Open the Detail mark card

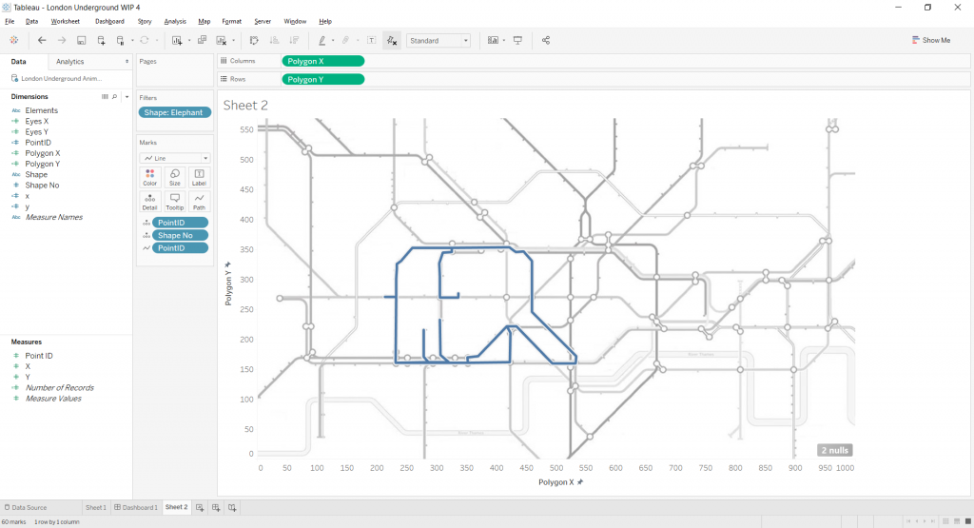click(x=149, y=202)
